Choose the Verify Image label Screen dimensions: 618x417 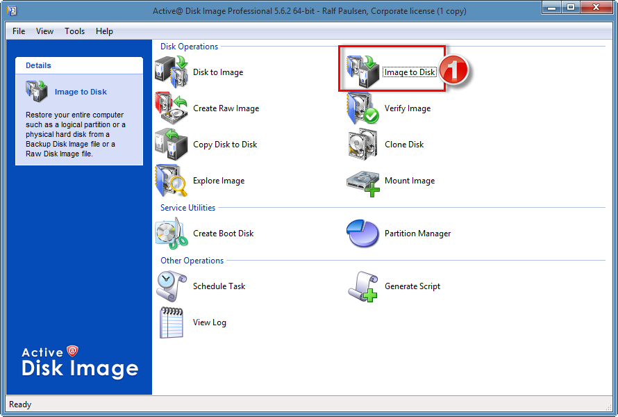[408, 108]
